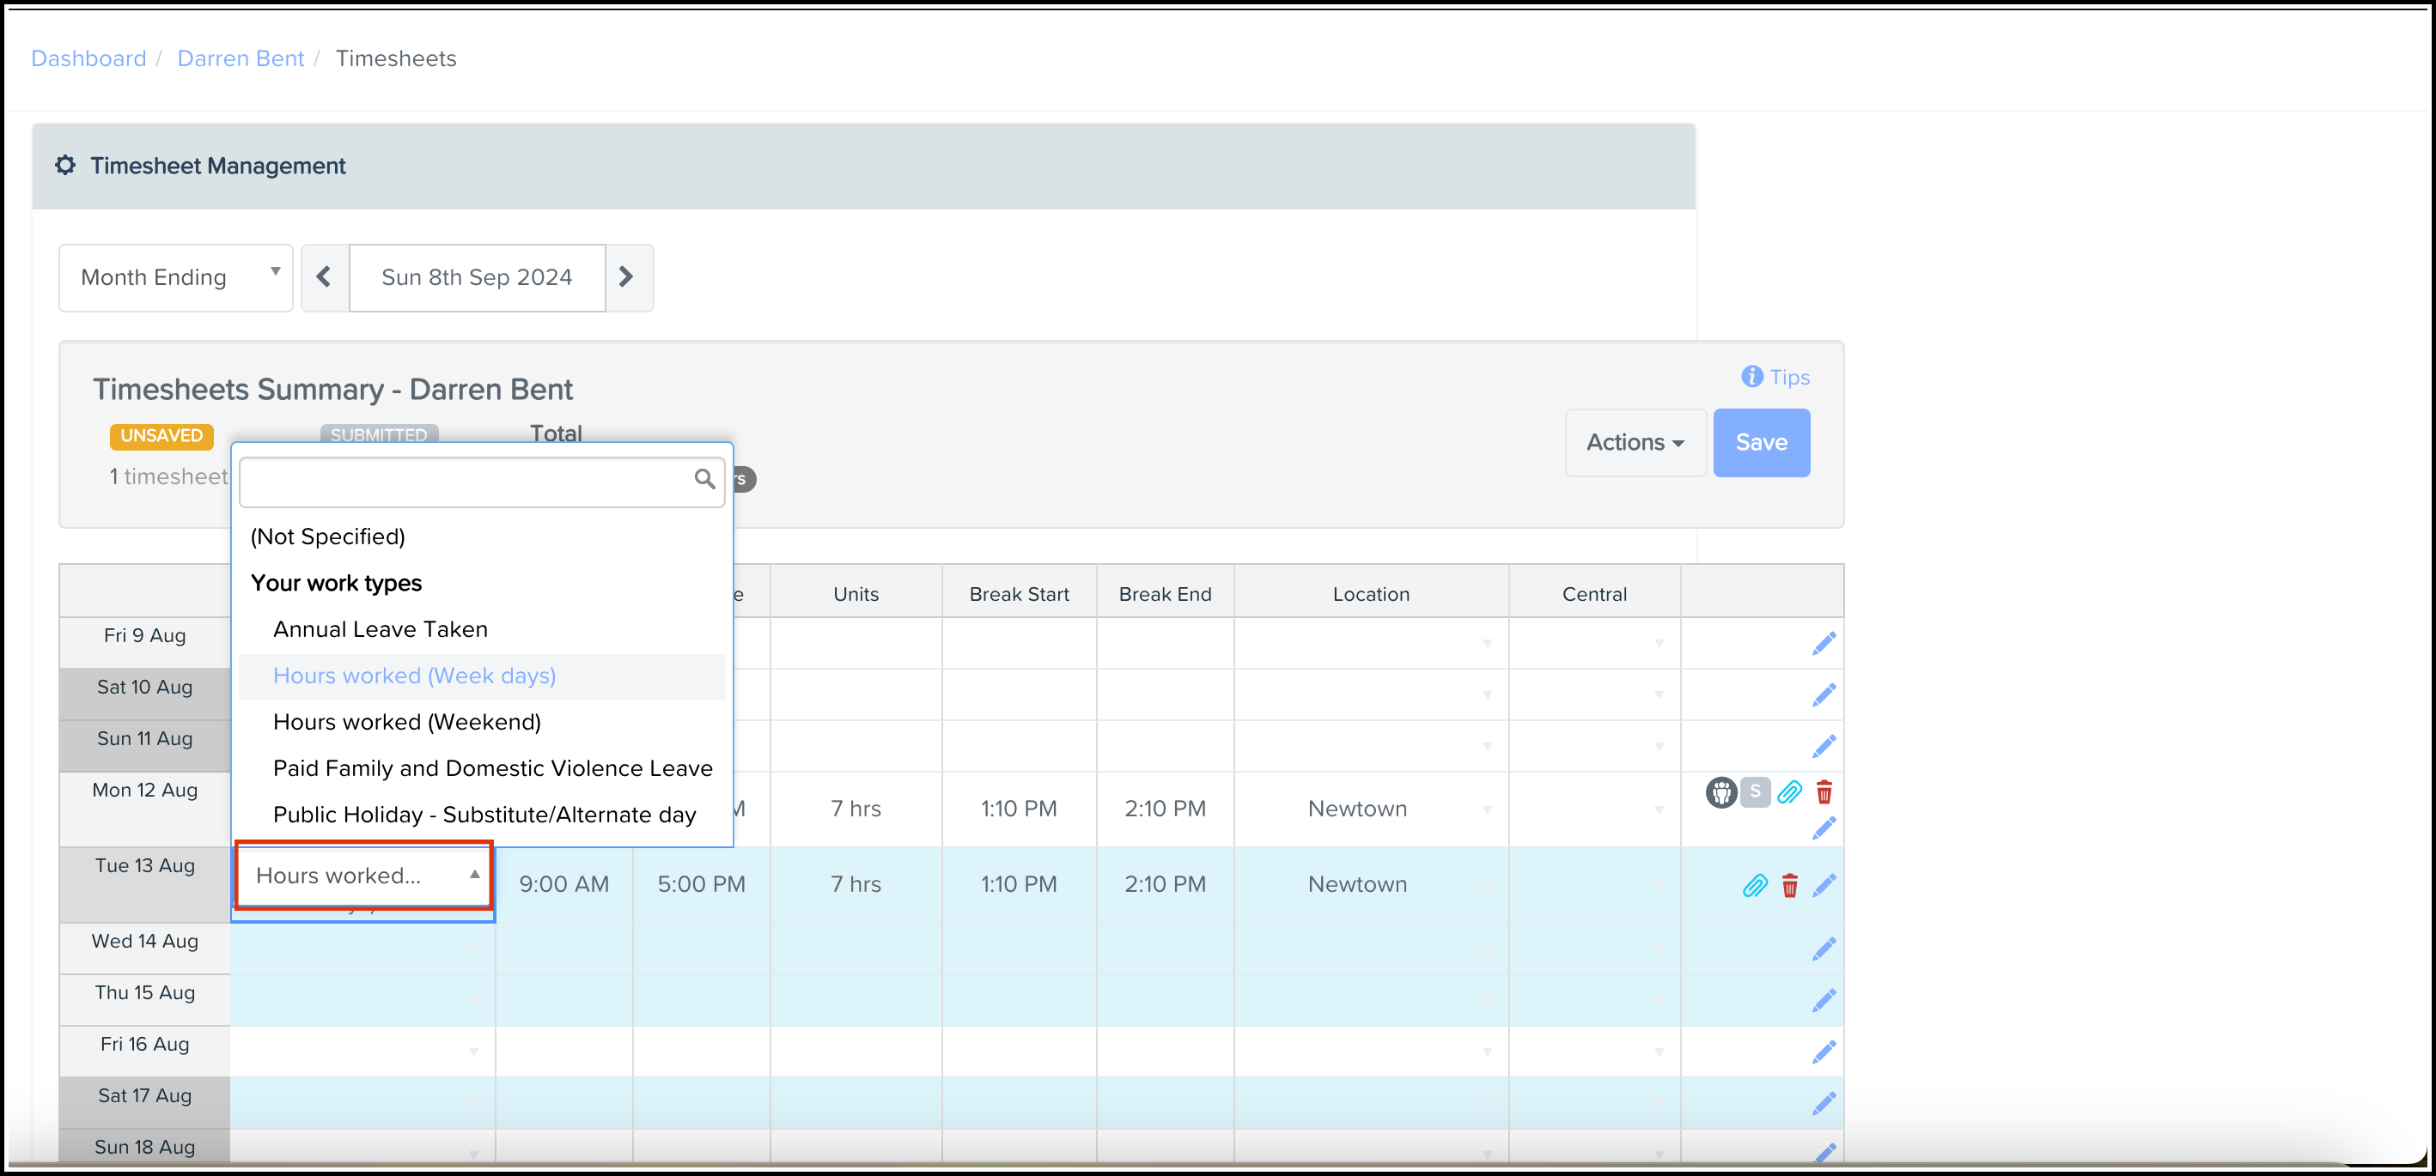Click the Tips info icon
2436x1176 pixels.
point(1751,376)
